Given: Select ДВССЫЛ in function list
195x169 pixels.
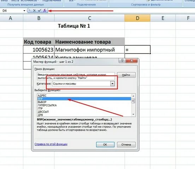Looking at the screenshot, I should point(84,112).
